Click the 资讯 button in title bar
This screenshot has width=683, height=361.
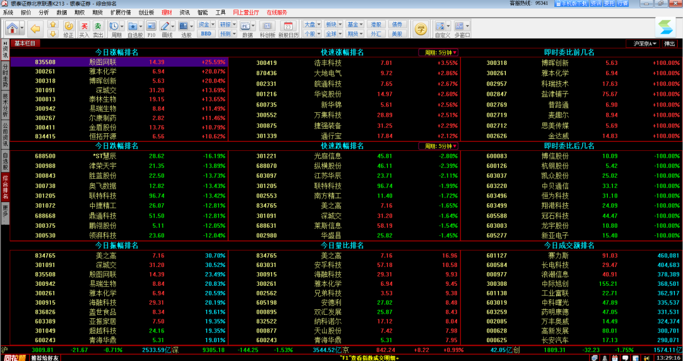point(596,3)
